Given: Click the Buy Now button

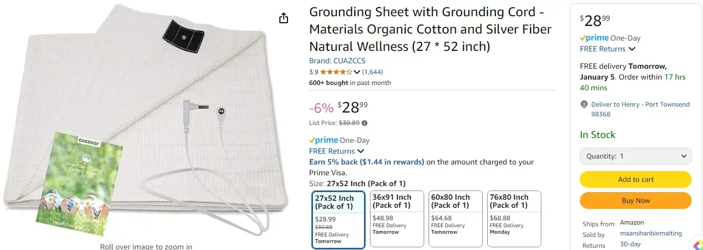Looking at the screenshot, I should [635, 200].
